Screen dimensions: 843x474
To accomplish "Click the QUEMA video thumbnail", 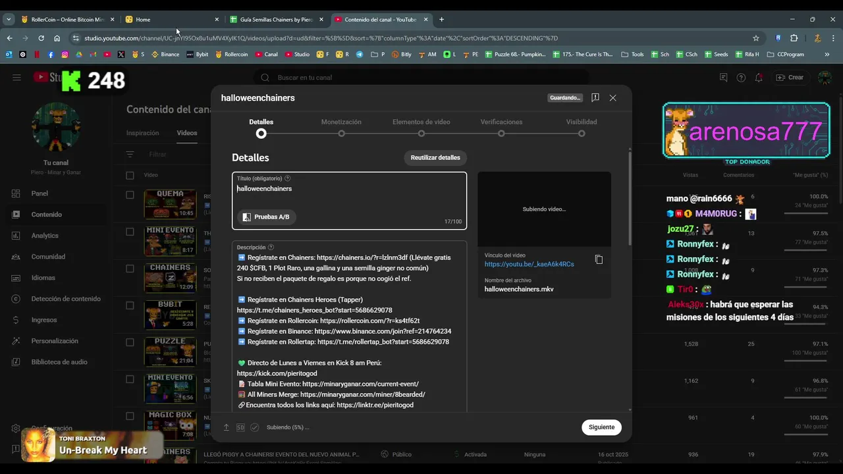I will pos(170,204).
